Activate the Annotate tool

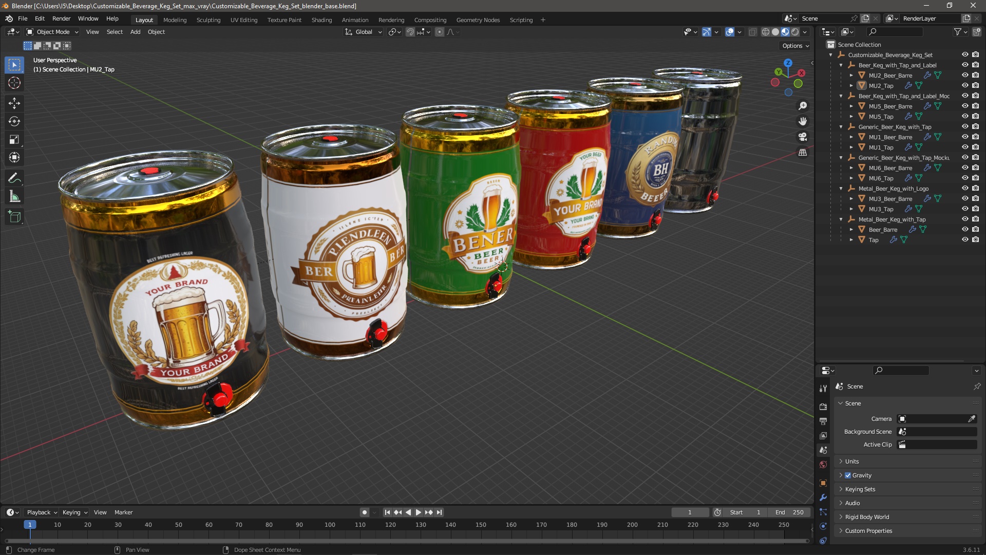14,178
